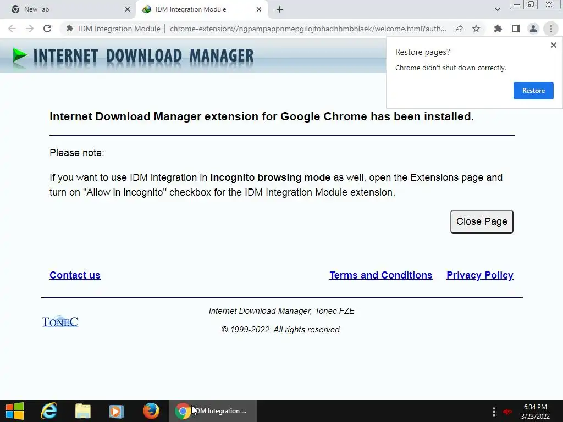Open the Extensions puzzle menu in toolbar
563x422 pixels.
tap(498, 29)
